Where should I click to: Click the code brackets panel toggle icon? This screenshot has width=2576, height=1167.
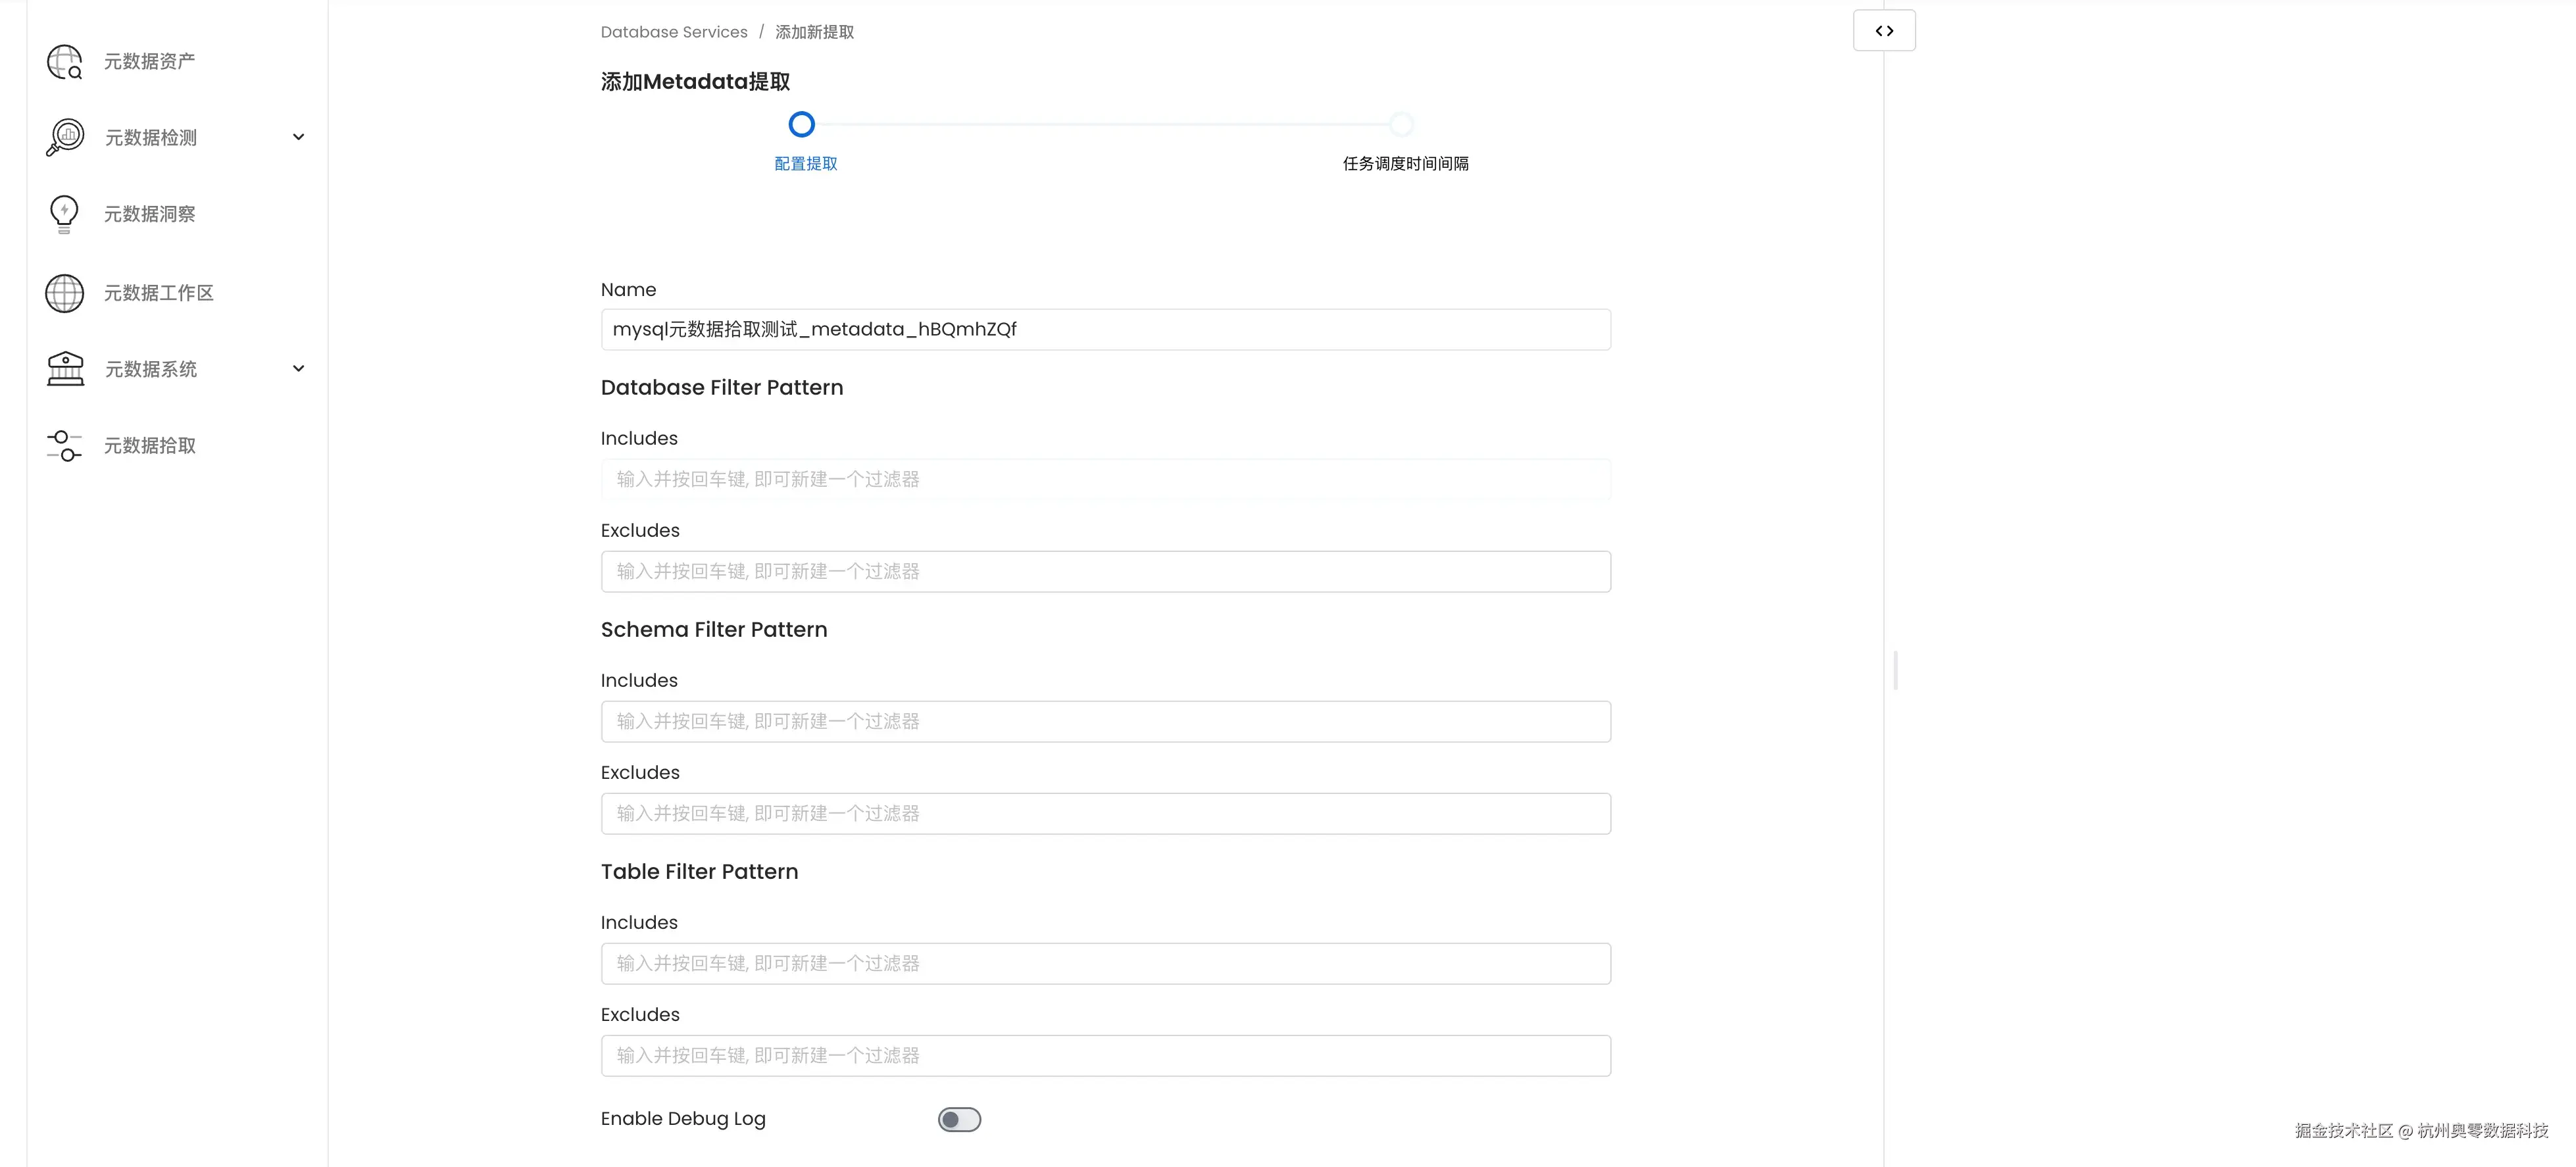[x=1884, y=31]
